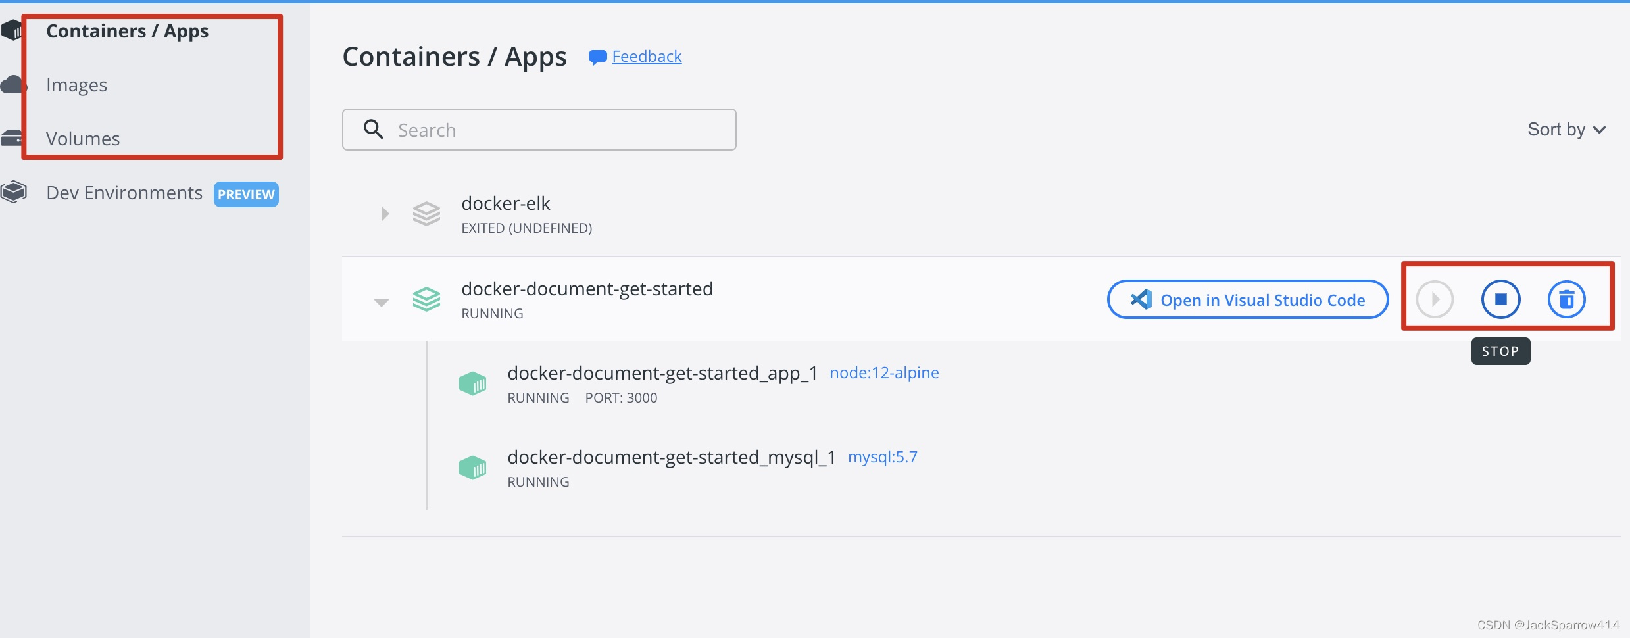Open the Feedback link
Image resolution: width=1630 pixels, height=638 pixels.
647,57
